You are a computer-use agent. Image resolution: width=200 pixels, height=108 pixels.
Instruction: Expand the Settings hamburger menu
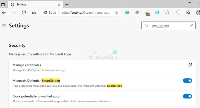click(4, 25)
